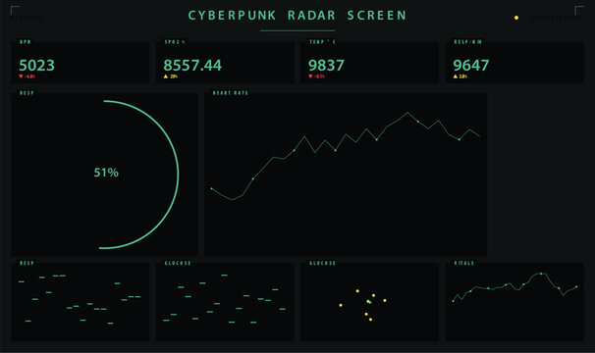Screen dimensions: 595x353
Task: Select the TEMP value 9837
Action: [326, 66]
